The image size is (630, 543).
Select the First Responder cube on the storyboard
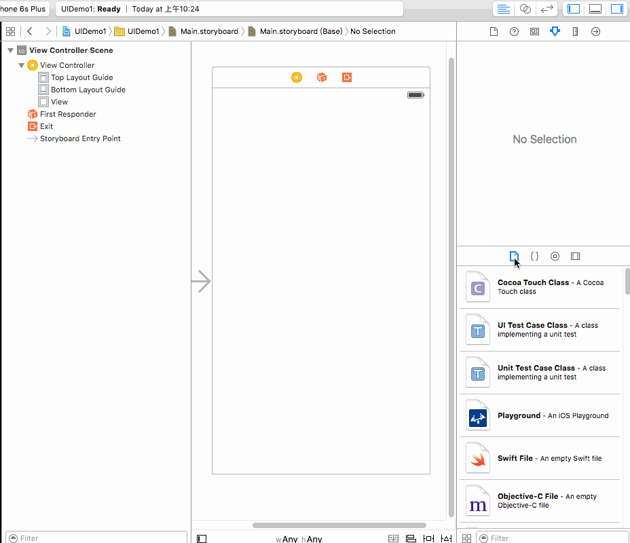[x=321, y=77]
